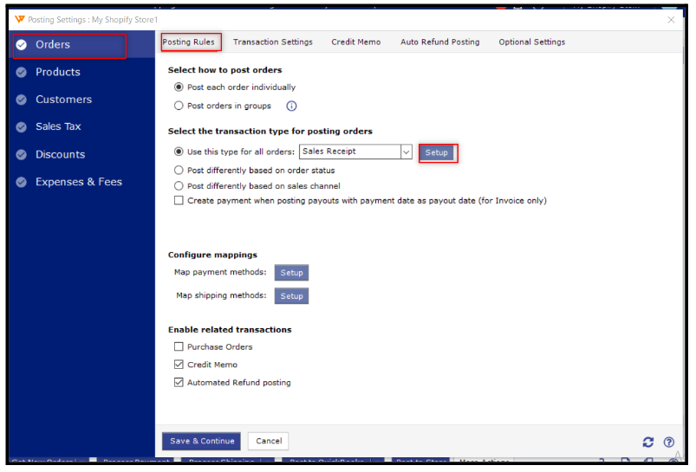Screen dimensions: 696x472
Task: Select Customers in the sidebar
Action: pyautogui.click(x=63, y=100)
